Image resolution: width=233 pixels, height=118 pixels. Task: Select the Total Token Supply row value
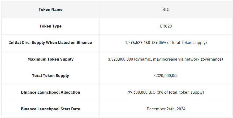coord(166,76)
